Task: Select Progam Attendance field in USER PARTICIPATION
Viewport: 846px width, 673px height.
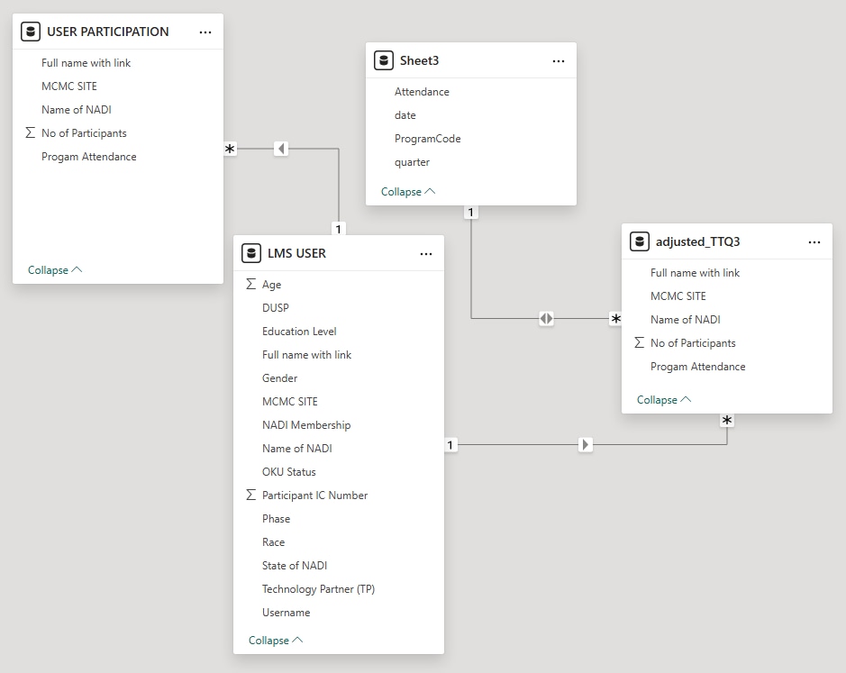Action: [x=88, y=157]
